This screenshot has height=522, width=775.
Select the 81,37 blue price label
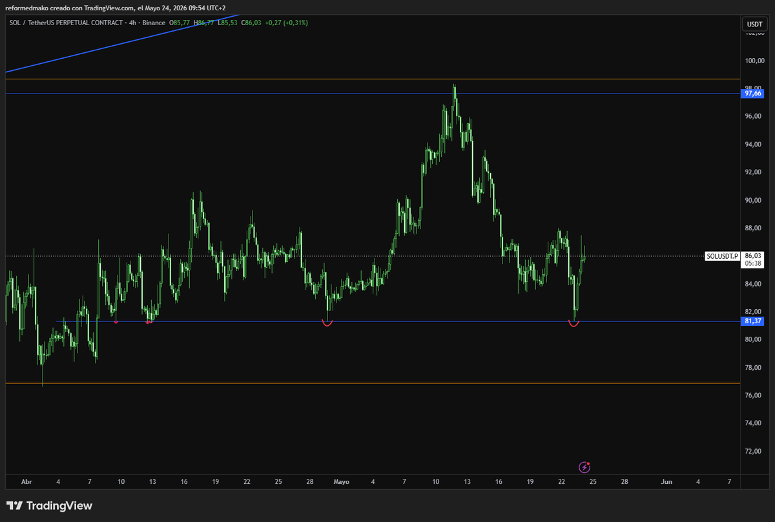click(754, 321)
